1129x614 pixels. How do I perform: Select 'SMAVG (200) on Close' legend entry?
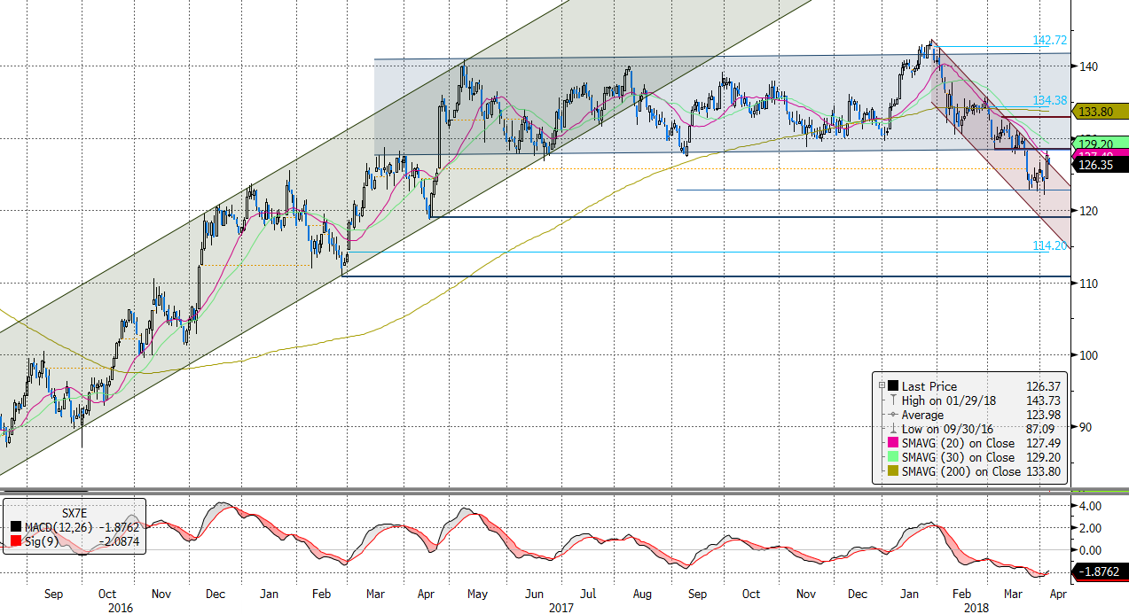point(961,471)
